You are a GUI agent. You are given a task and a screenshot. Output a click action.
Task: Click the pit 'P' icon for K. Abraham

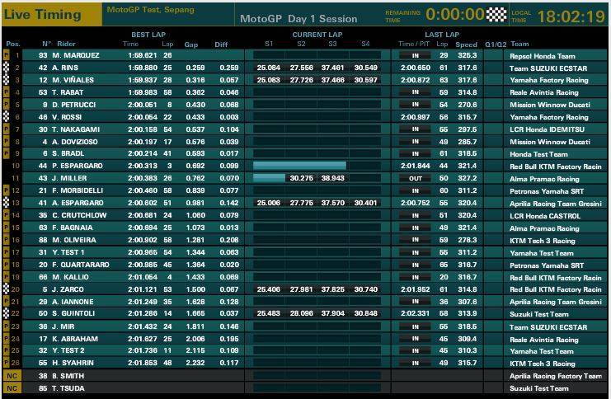point(6,339)
